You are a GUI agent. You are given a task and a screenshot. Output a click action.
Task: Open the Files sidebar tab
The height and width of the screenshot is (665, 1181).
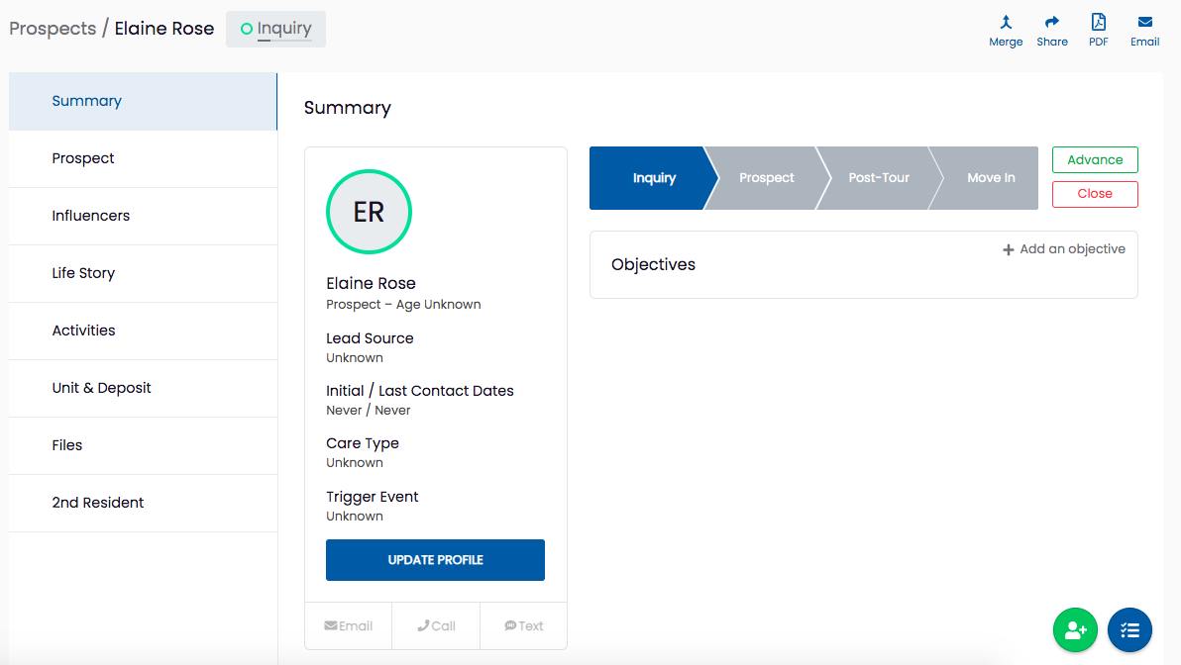(x=143, y=445)
